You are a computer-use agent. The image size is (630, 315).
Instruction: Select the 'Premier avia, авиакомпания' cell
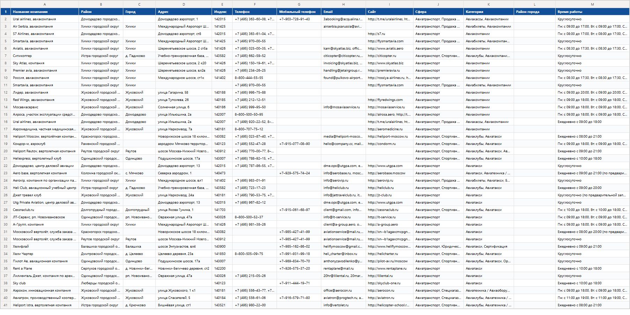click(45, 71)
